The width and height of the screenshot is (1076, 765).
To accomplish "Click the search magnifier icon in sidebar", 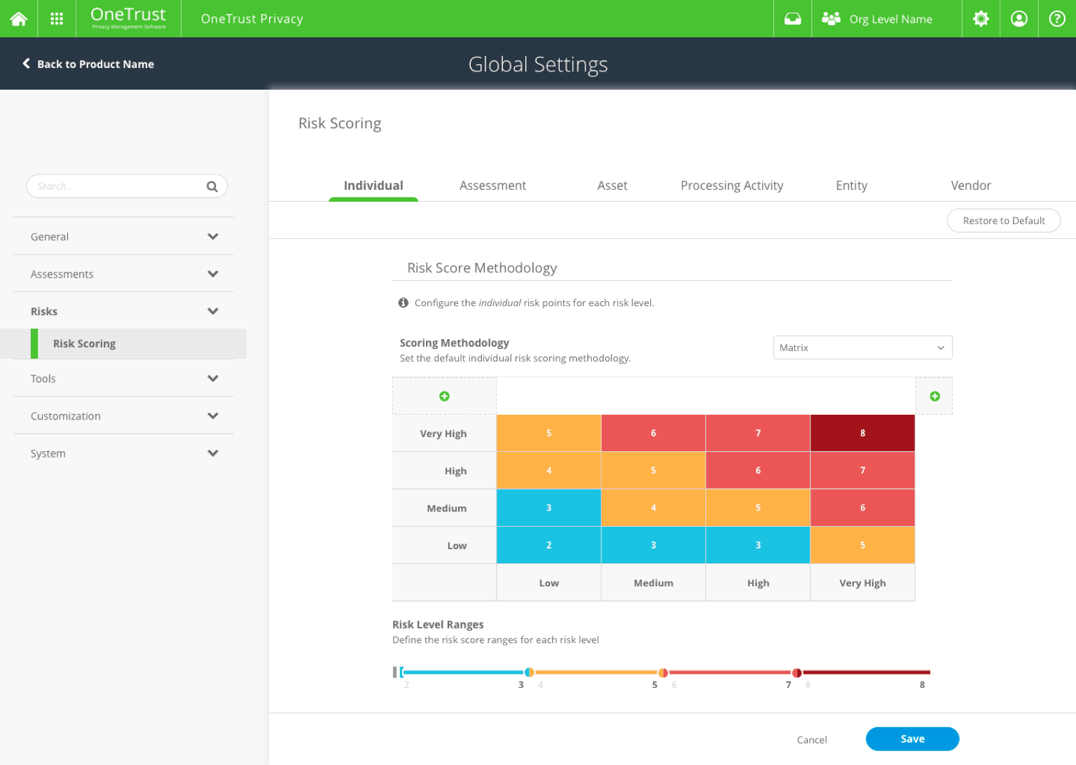I will [x=212, y=186].
